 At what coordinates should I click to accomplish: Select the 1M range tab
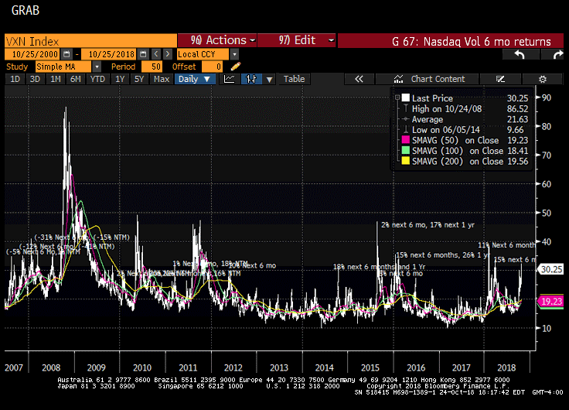click(55, 79)
